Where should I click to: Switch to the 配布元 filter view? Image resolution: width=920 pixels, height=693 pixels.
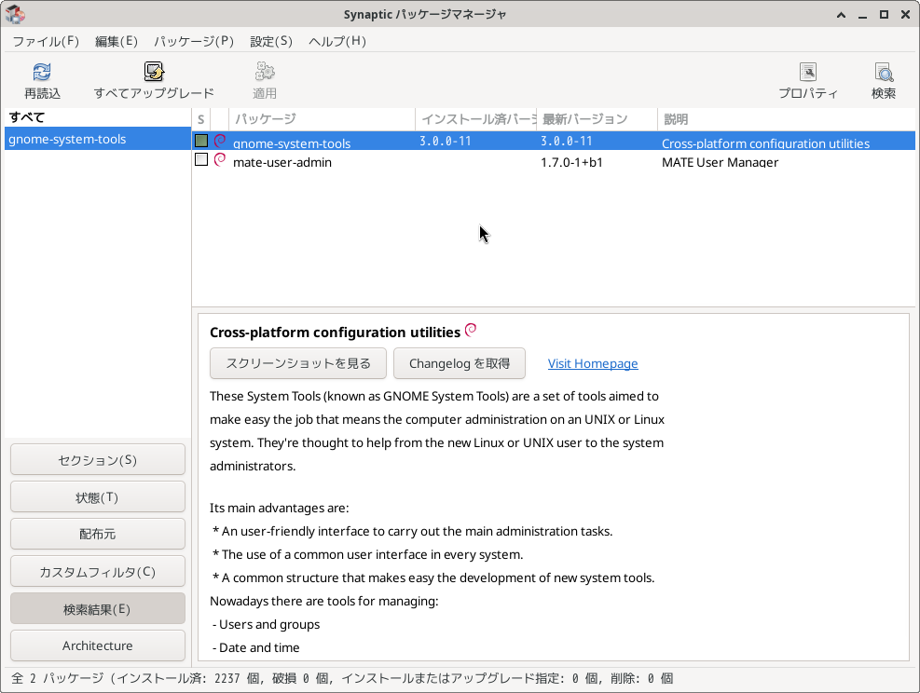(97, 534)
